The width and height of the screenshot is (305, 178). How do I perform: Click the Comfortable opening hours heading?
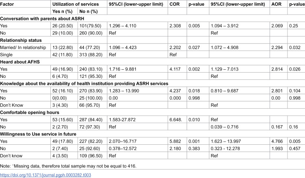pos(30,112)
